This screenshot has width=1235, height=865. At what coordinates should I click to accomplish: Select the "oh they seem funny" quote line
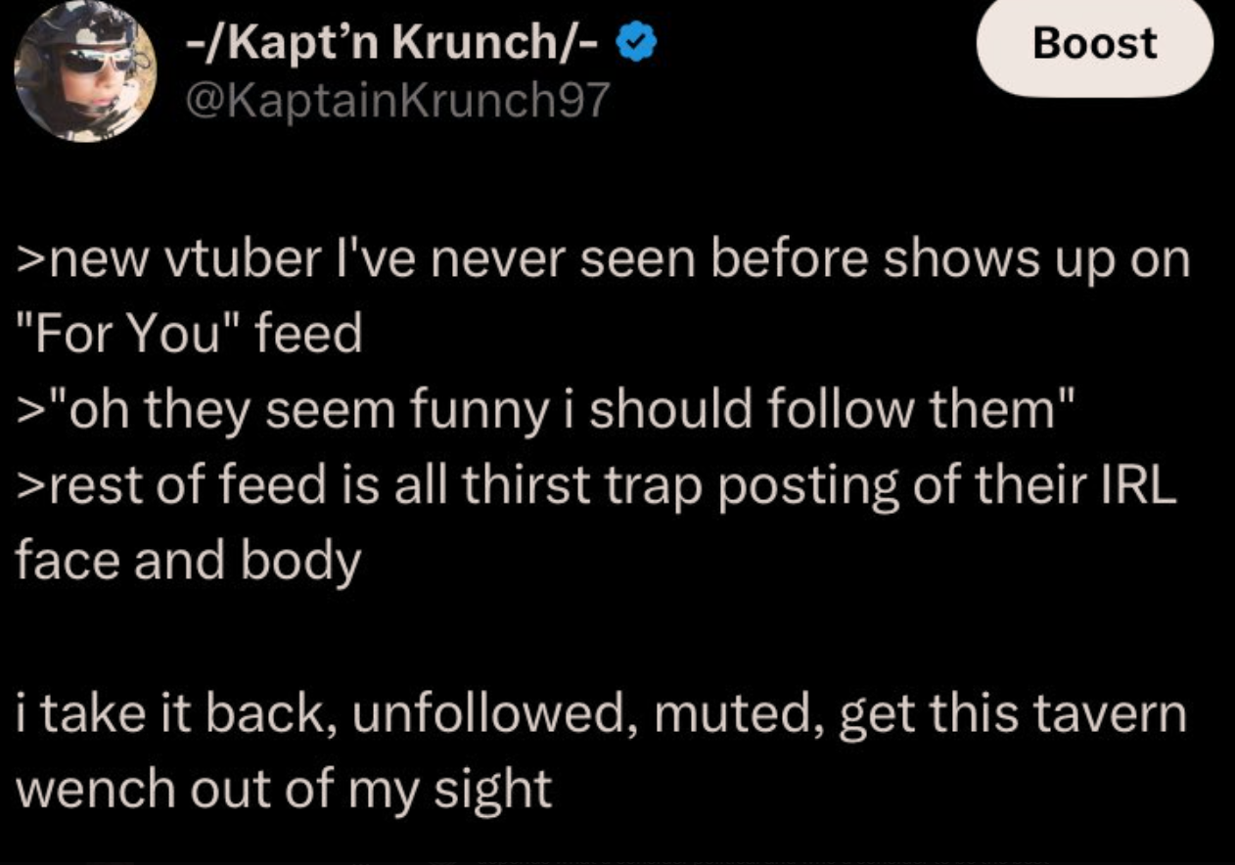546,409
